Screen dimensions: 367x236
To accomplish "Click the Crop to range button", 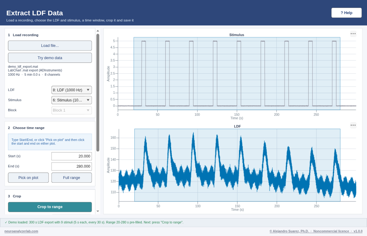I will [x=50, y=207].
